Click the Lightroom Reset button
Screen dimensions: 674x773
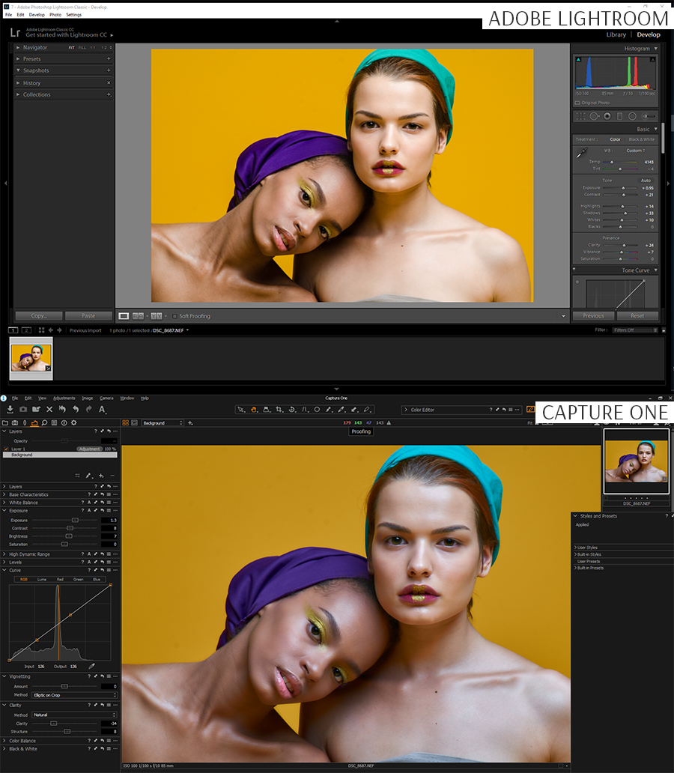tap(637, 316)
